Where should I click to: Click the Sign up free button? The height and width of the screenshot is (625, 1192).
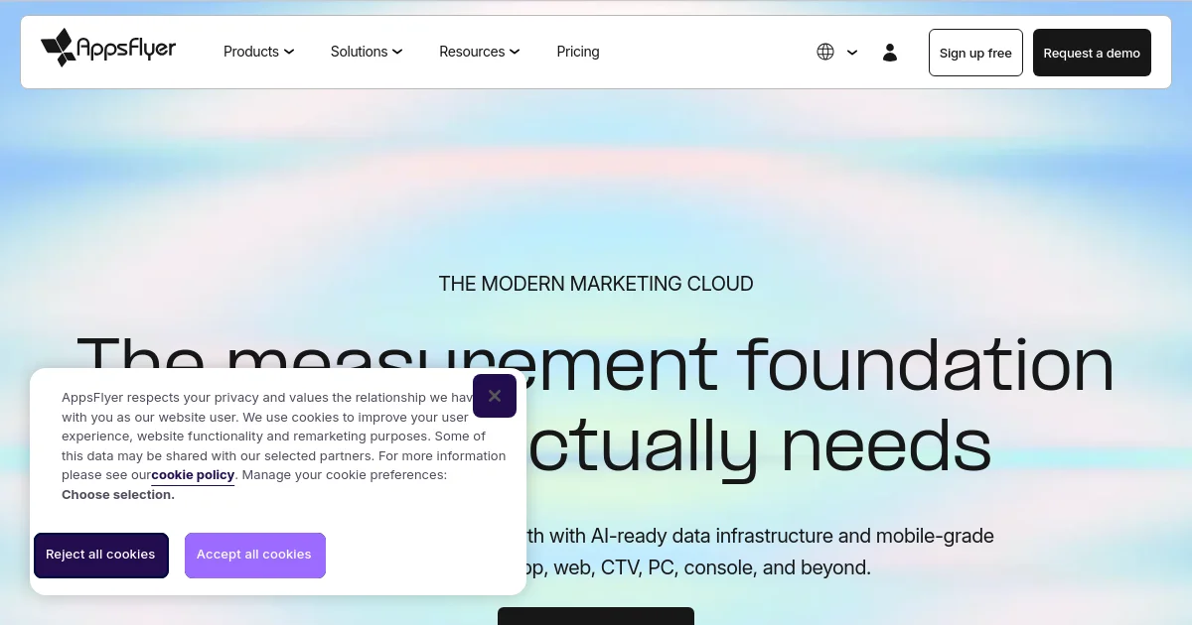pos(975,53)
